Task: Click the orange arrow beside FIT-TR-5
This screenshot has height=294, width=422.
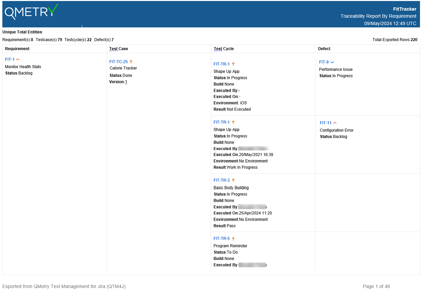Action: pos(233,239)
